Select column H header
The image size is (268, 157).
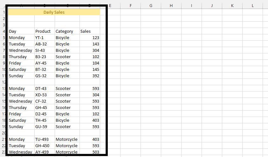pyautogui.click(x=171, y=6)
